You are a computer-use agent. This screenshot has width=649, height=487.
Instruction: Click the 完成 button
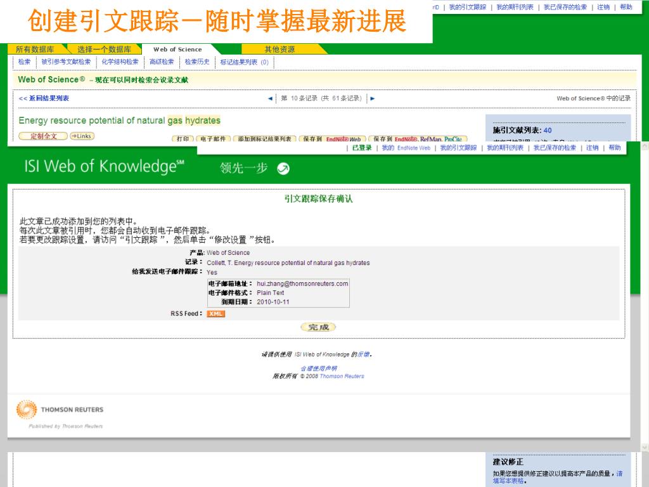pos(318,327)
